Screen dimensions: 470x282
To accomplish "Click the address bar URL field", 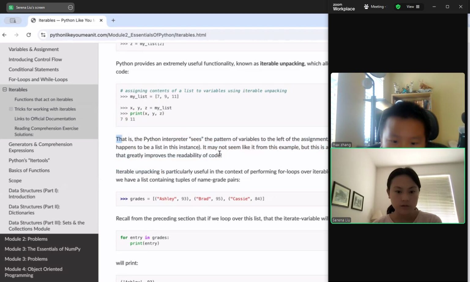I will tap(128, 35).
